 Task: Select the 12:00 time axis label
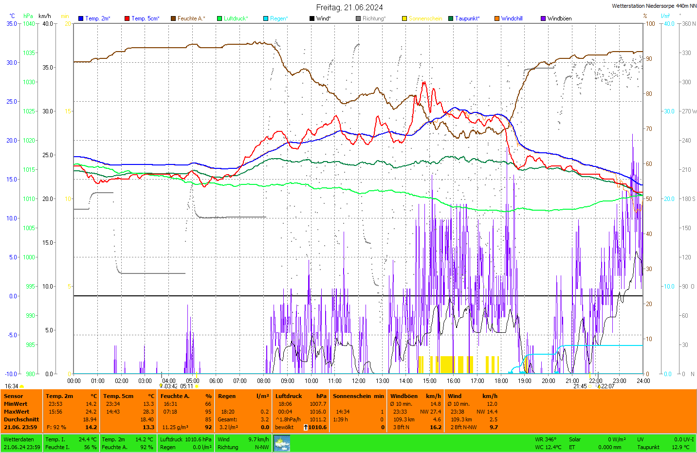359,381
